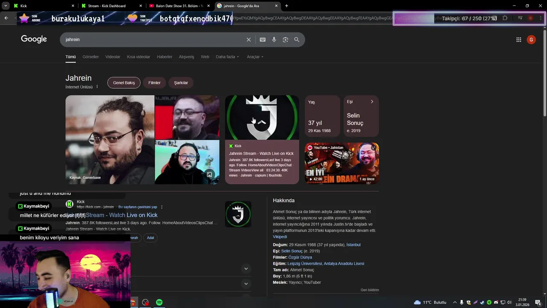Image resolution: width=547 pixels, height=308 pixels.
Task: Play the YouTube Jahistan video thumbnail
Action: 342,163
